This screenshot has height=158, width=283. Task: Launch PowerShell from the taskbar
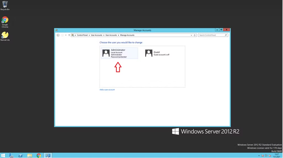[x=20, y=155]
